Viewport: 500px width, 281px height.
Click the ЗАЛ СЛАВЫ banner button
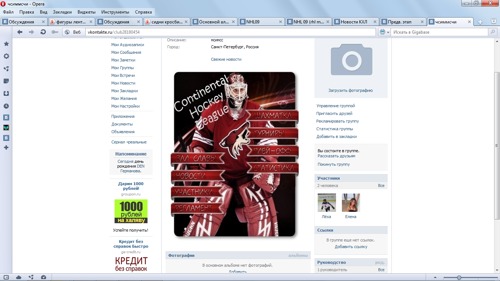[198, 158]
